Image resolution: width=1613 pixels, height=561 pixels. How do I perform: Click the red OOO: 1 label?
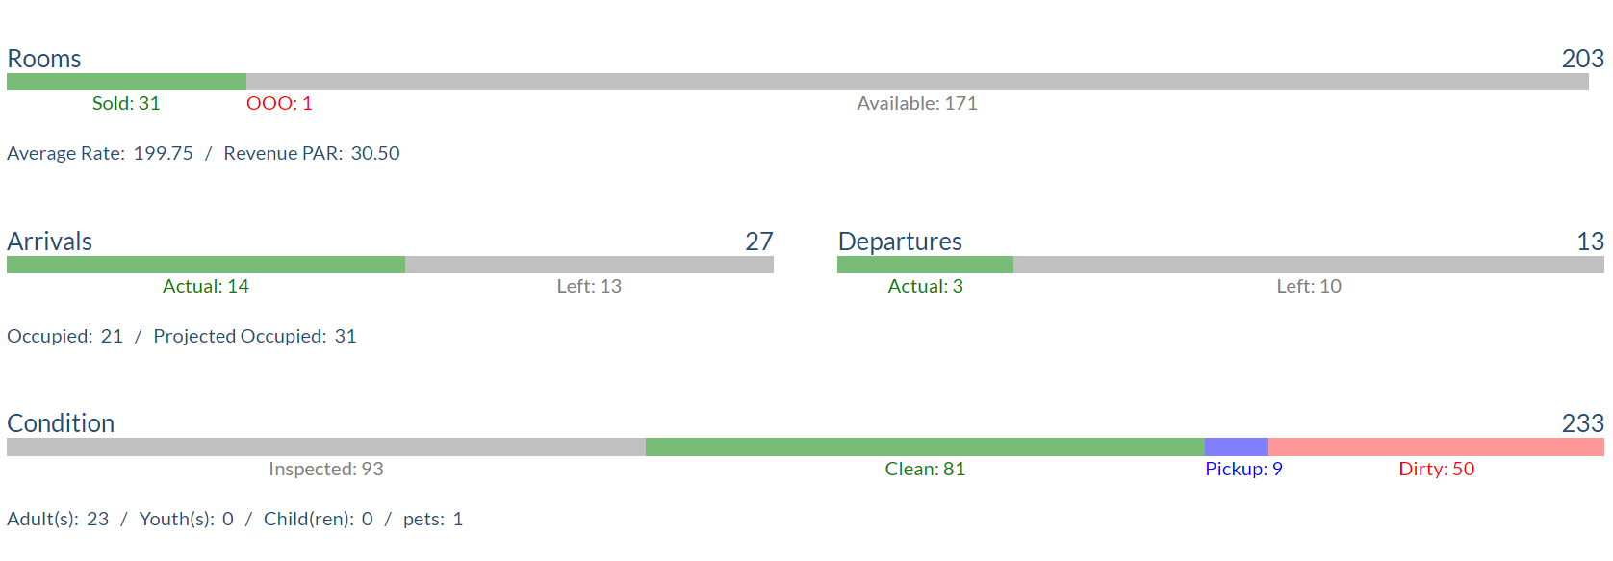[x=279, y=103]
